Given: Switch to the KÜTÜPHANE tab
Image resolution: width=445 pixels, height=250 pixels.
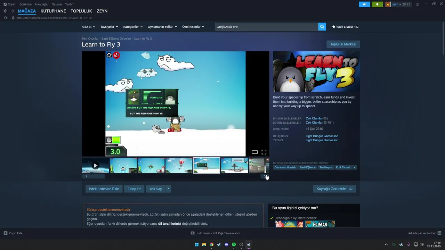Looking at the screenshot, I should coord(53,11).
